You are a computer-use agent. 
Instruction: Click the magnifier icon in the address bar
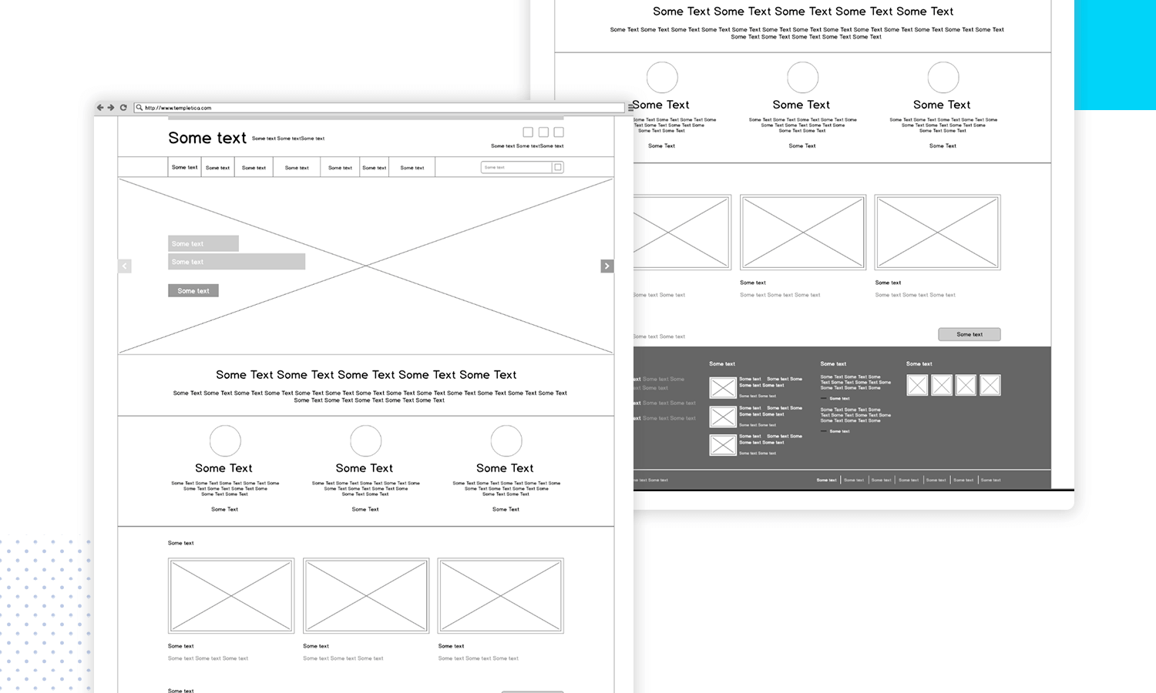click(x=139, y=108)
